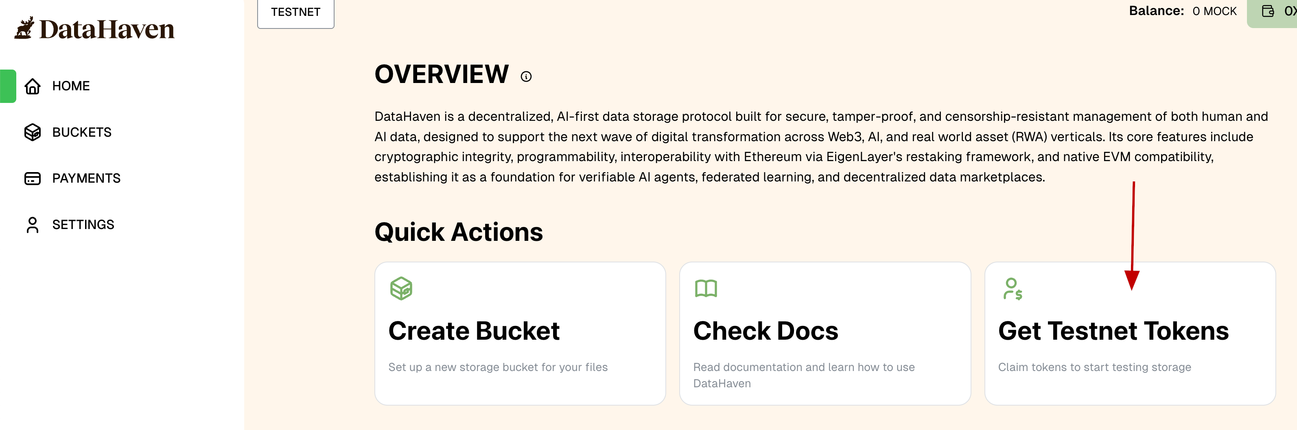
Task: Click the Payments card icon
Action: click(x=33, y=179)
